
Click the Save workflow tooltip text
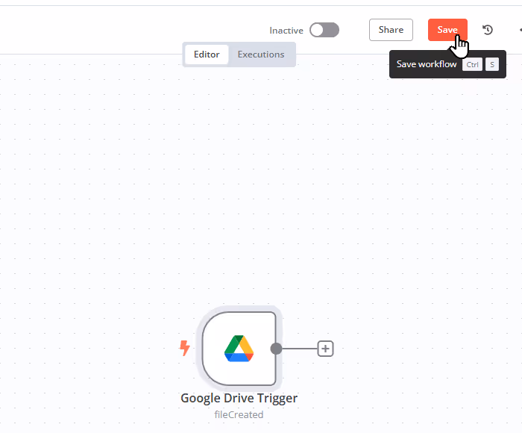tap(427, 64)
